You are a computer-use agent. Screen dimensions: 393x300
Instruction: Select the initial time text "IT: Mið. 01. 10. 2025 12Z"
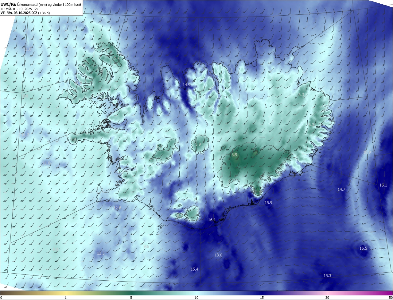click(20, 9)
